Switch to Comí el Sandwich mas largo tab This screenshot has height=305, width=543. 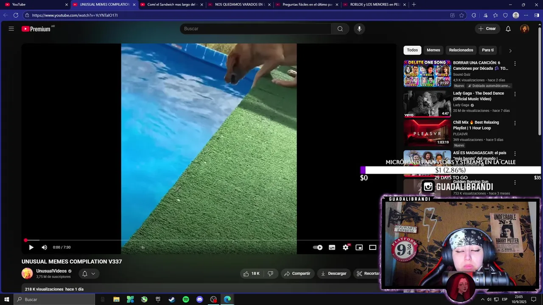click(171, 5)
